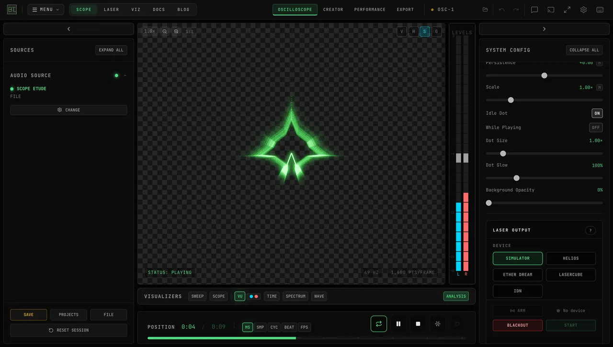Image resolution: width=613 pixels, height=347 pixels.
Task: Select MS position unit
Action: click(x=248, y=327)
